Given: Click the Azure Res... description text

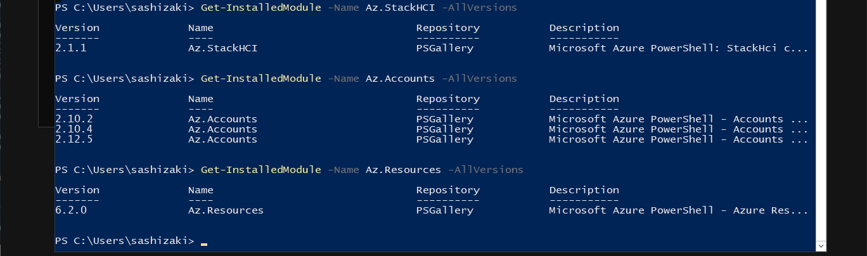Looking at the screenshot, I should 678,210.
